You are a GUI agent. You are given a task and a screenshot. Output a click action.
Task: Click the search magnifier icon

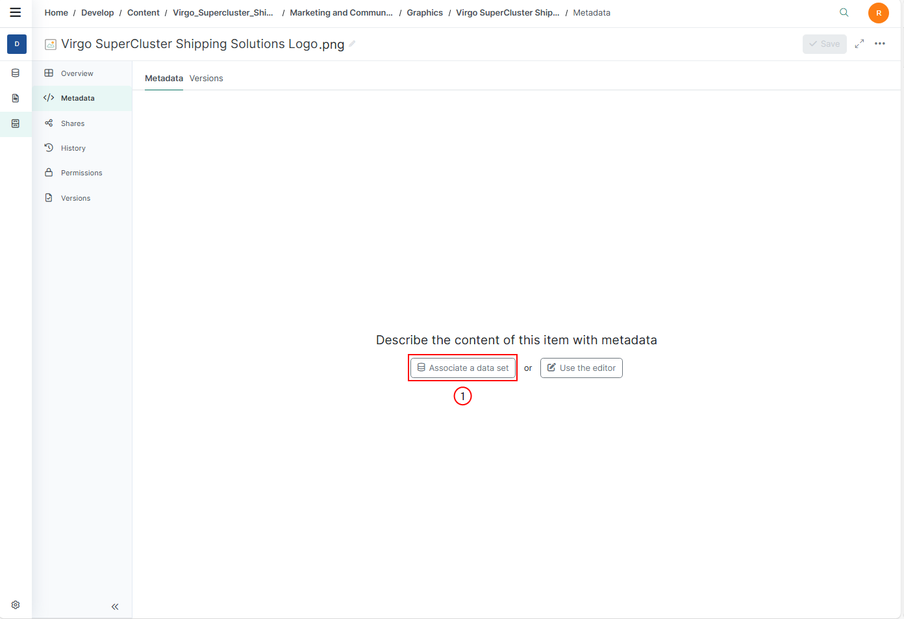point(844,12)
